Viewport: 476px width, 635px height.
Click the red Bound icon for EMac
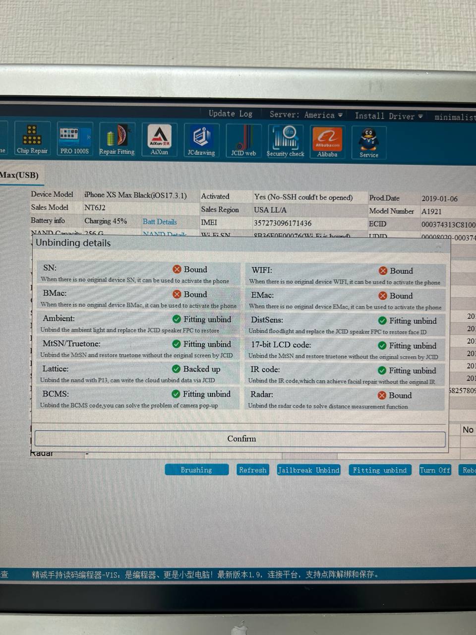[x=382, y=296]
